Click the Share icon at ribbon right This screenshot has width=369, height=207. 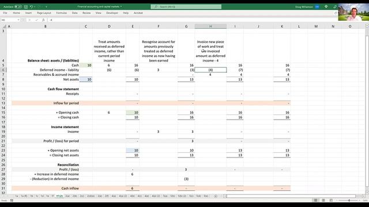pyautogui.click(x=336, y=13)
